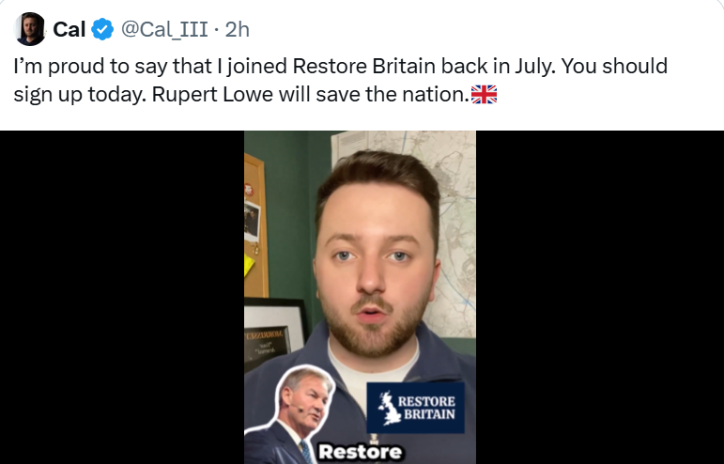This screenshot has height=464, width=724.
Task: Click the yellow sticky note on the corkboard
Action: (x=249, y=266)
